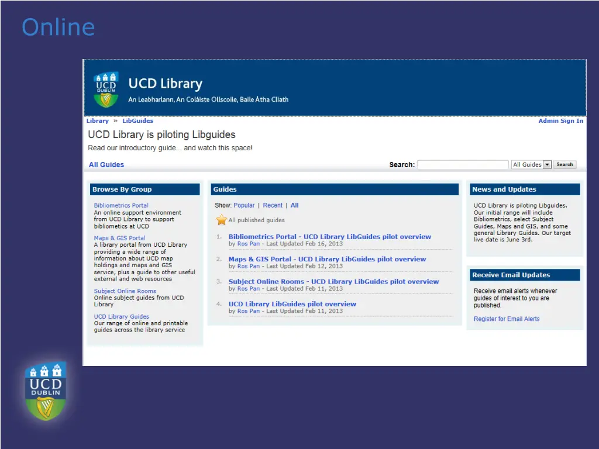Open the UCD Library Guides group link
Screen dimensions: 599x449
coord(122,316)
